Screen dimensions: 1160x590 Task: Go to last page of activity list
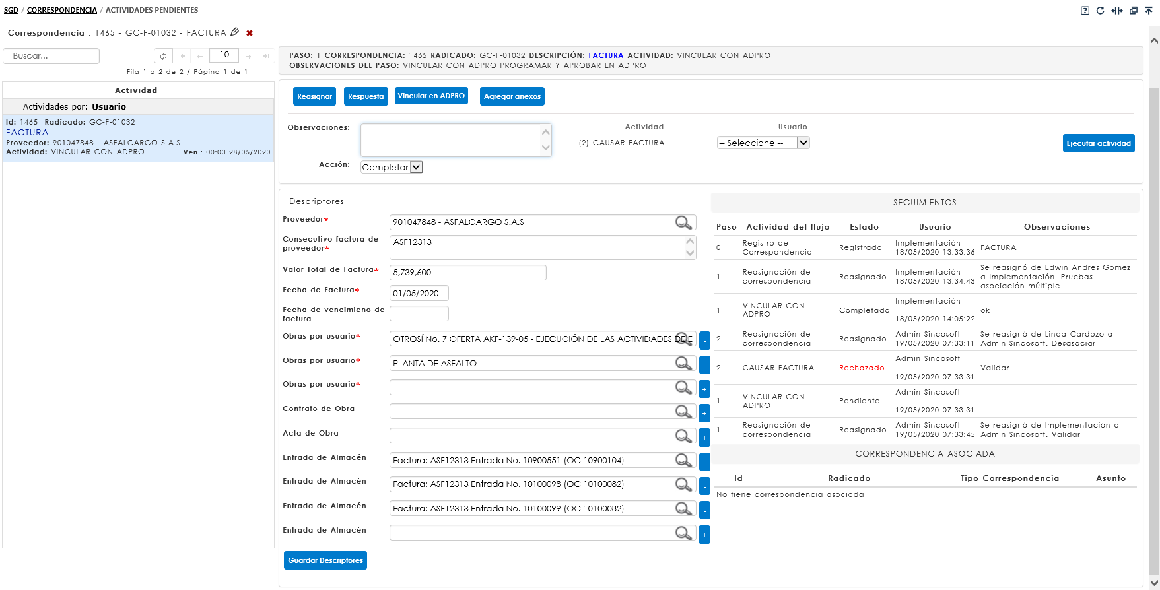(265, 56)
